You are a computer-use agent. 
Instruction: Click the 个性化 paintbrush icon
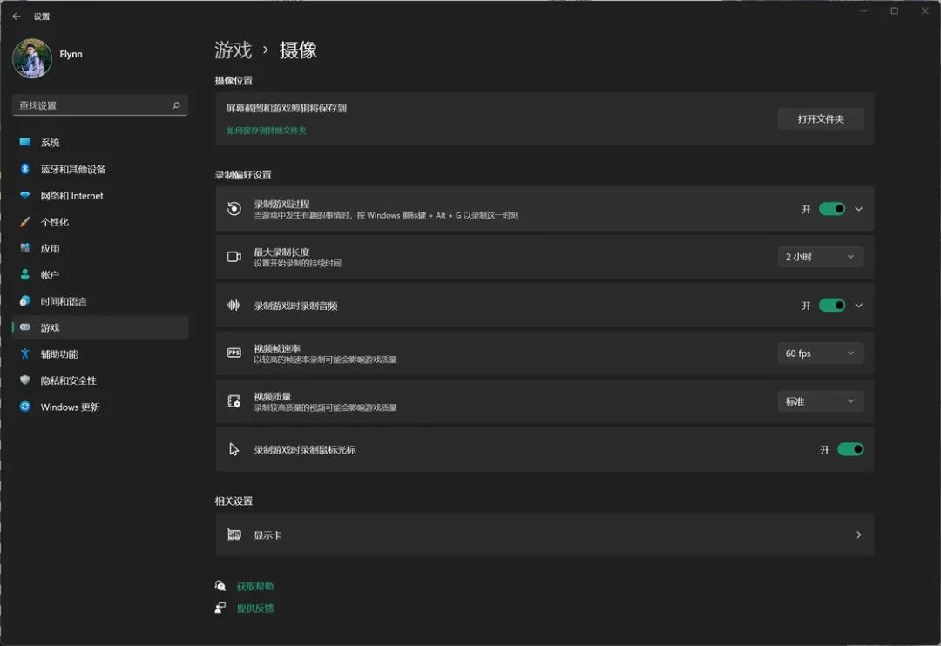pos(24,221)
